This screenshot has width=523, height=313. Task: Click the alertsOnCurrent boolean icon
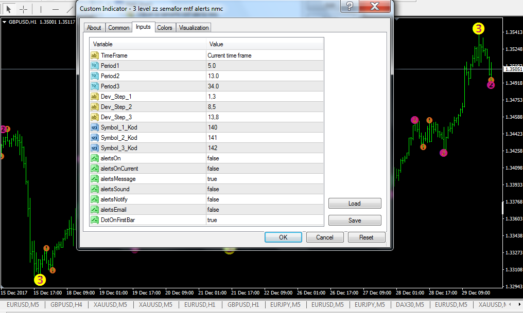[94, 169]
